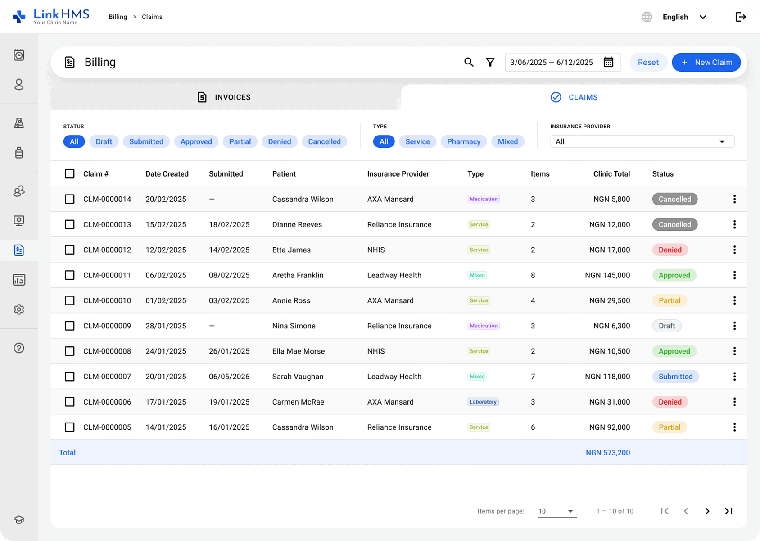Check the box for CLM-0000008

click(69, 351)
